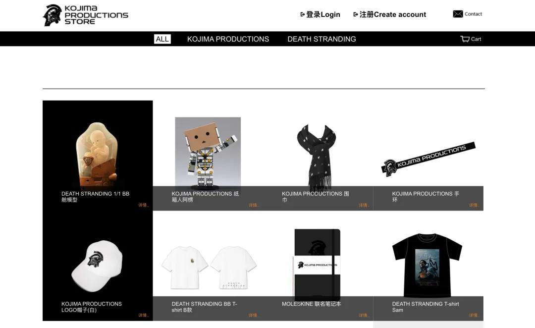This screenshot has width=535, height=328.
Task: Click the login arrow icon
Action: tap(302, 14)
